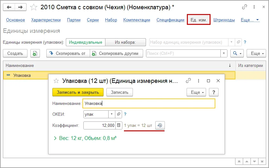Viewport: 269px width, 168px height.
Task: Click the Из категории column header
Action: [x=250, y=65]
